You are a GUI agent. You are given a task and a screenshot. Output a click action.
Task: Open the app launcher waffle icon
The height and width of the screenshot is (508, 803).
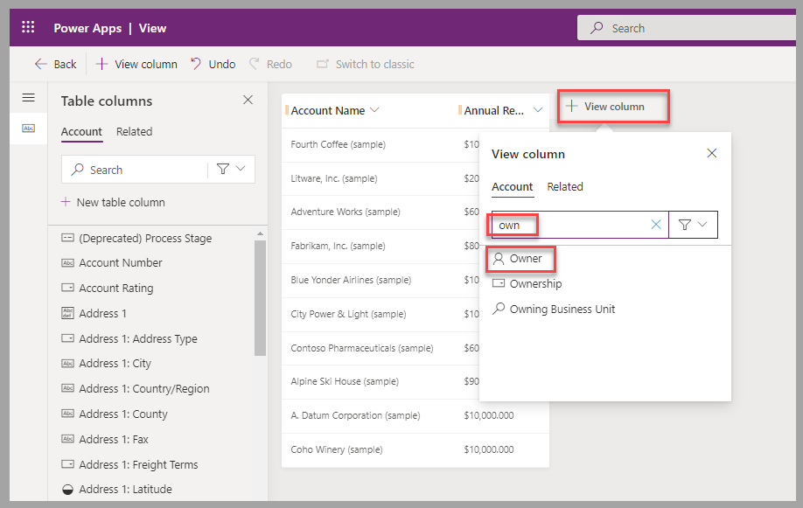tap(28, 27)
